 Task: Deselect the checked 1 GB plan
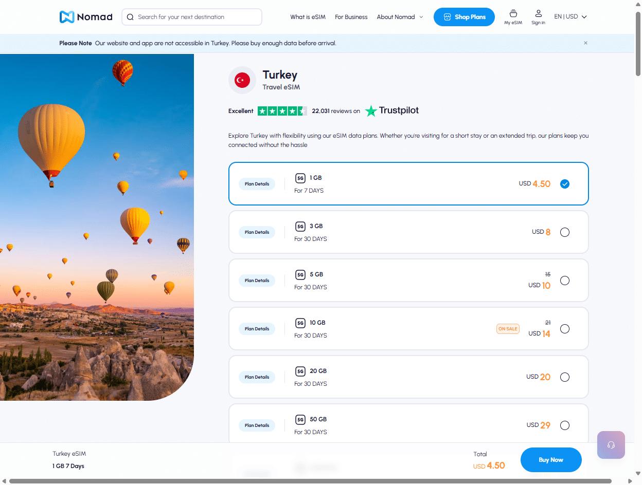click(x=565, y=183)
